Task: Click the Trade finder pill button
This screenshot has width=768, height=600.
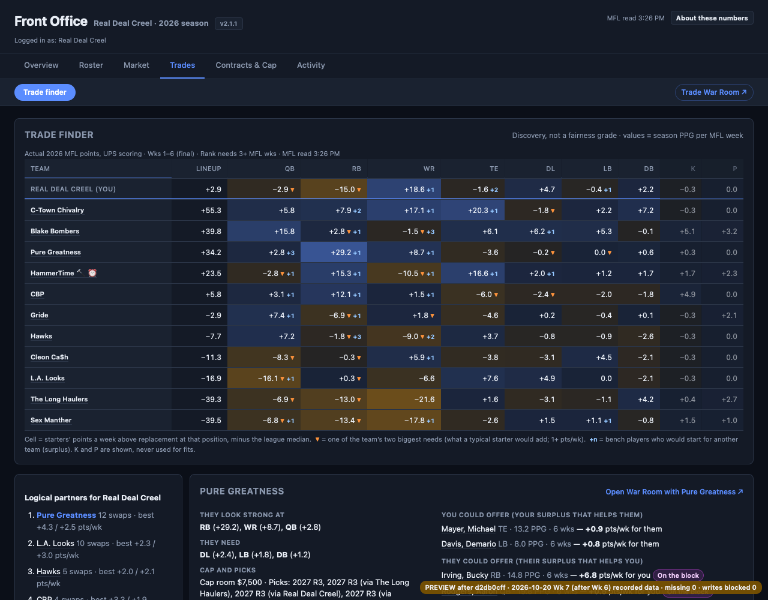Action: tap(45, 92)
